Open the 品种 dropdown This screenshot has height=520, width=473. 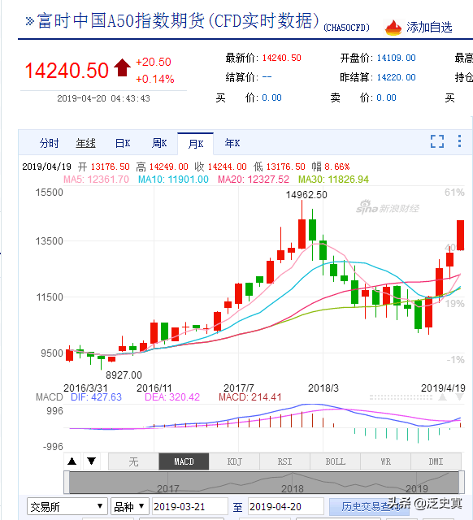tap(130, 506)
